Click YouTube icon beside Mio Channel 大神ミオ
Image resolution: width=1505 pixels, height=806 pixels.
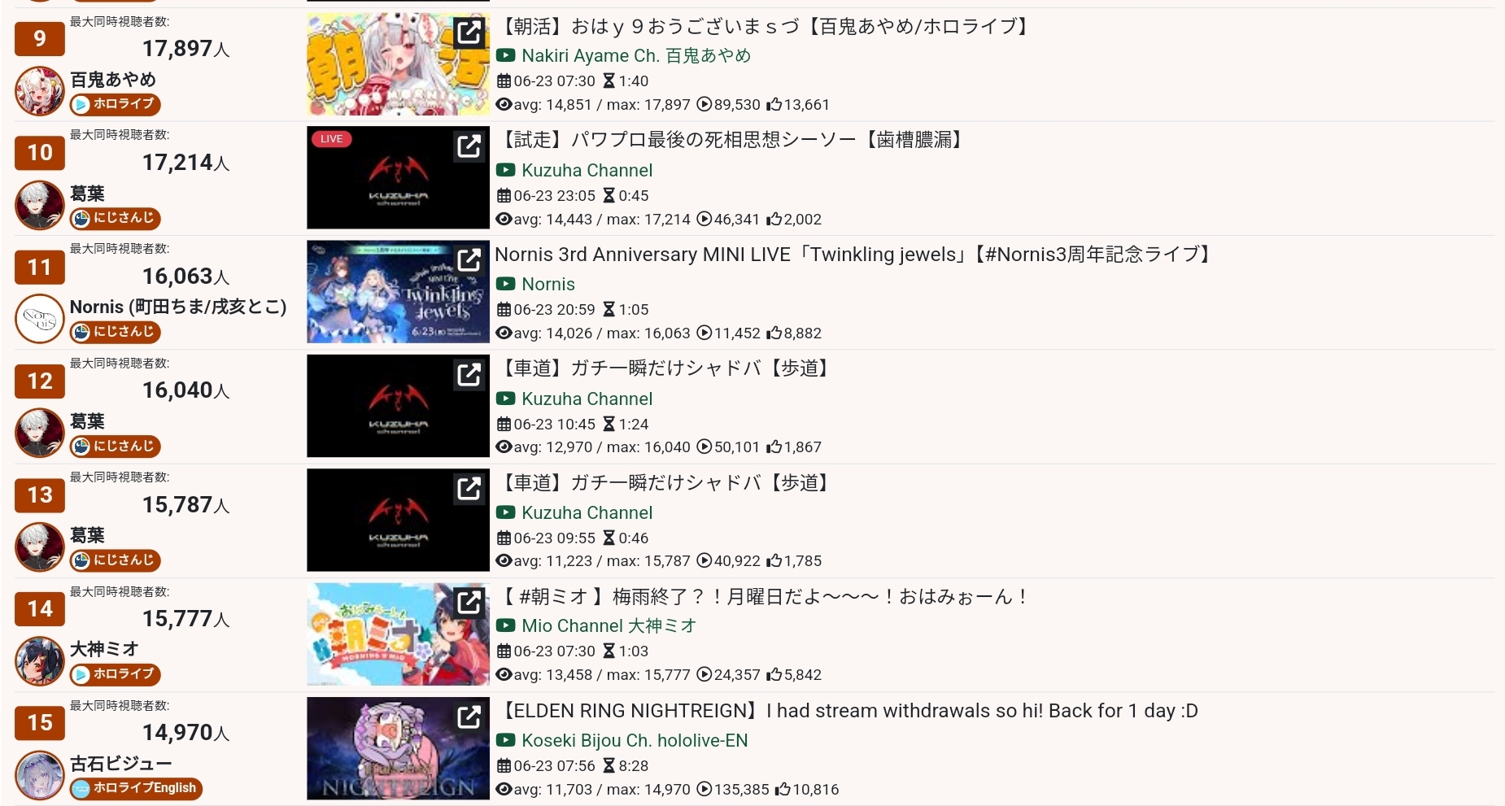505,625
